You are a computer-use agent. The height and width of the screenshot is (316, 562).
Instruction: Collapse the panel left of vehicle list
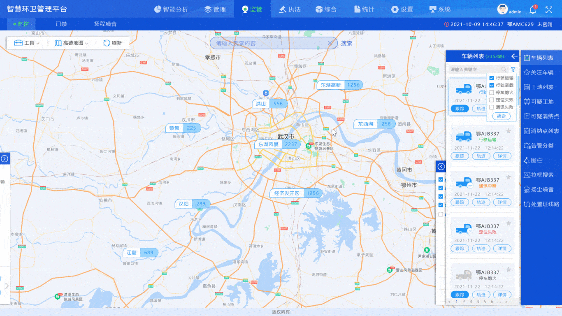[x=441, y=167]
